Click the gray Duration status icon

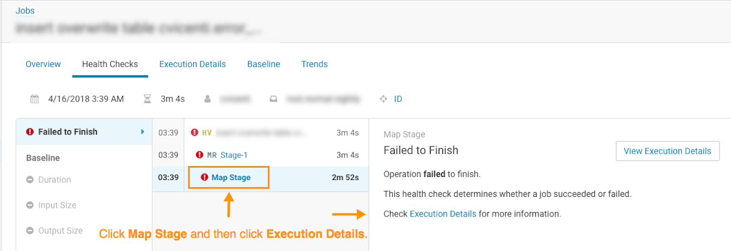point(30,180)
